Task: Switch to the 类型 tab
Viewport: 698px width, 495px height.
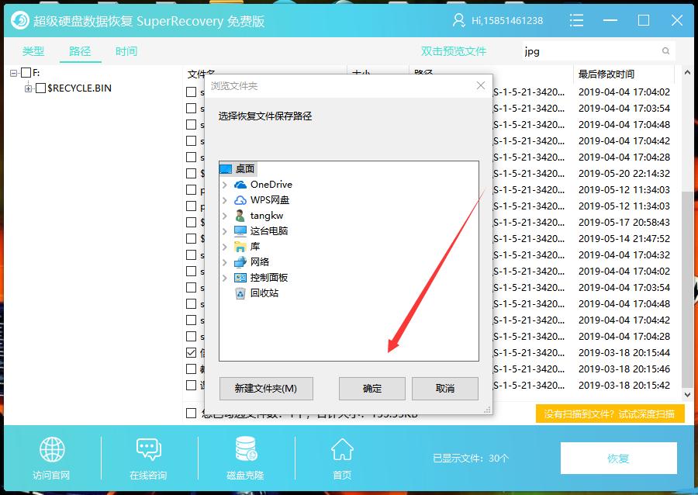Action: pos(33,51)
